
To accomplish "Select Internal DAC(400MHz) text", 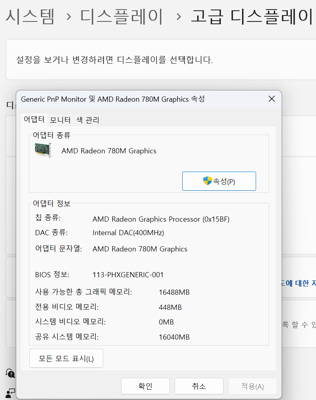I will pyautogui.click(x=128, y=233).
